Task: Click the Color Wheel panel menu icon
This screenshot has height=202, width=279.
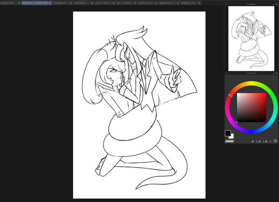Action: [x=226, y=73]
